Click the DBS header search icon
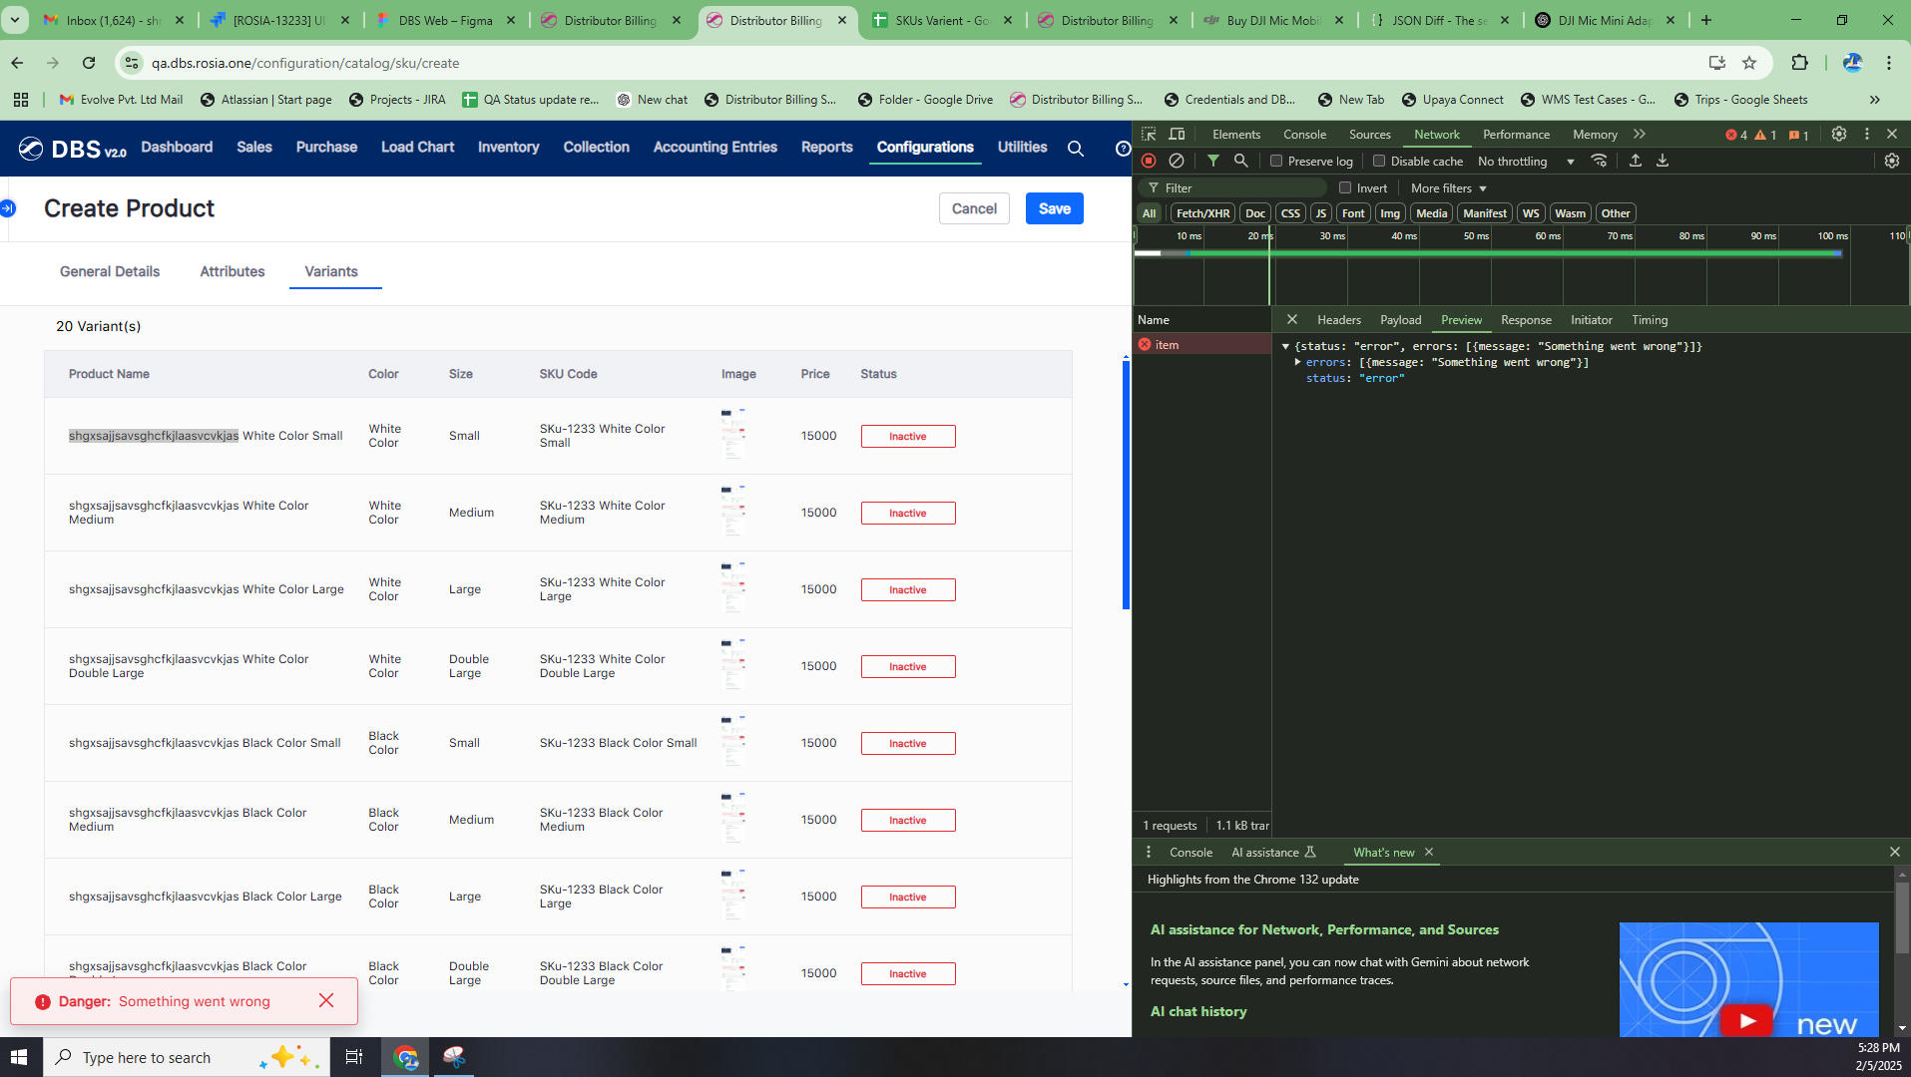1911x1077 pixels. (1075, 148)
